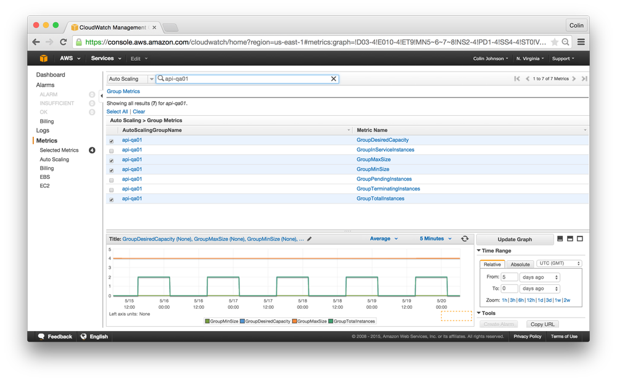This screenshot has width=617, height=381.
Task: Collapse the Tools section
Action: (479, 313)
